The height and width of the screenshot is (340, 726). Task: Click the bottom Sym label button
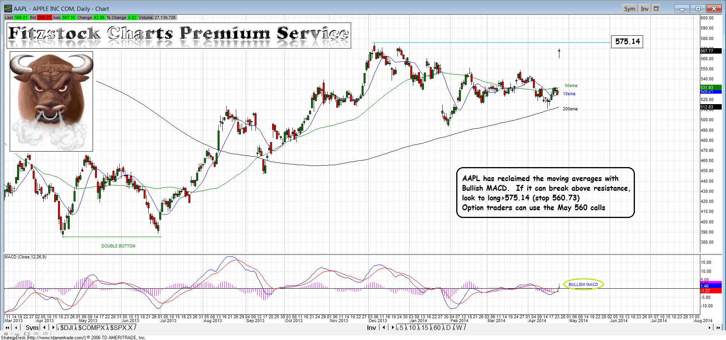(x=32, y=328)
